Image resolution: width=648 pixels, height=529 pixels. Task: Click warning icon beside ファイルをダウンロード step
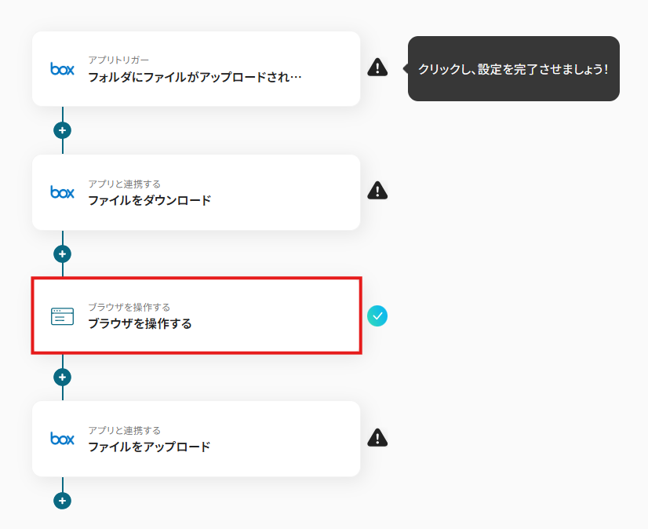377,191
